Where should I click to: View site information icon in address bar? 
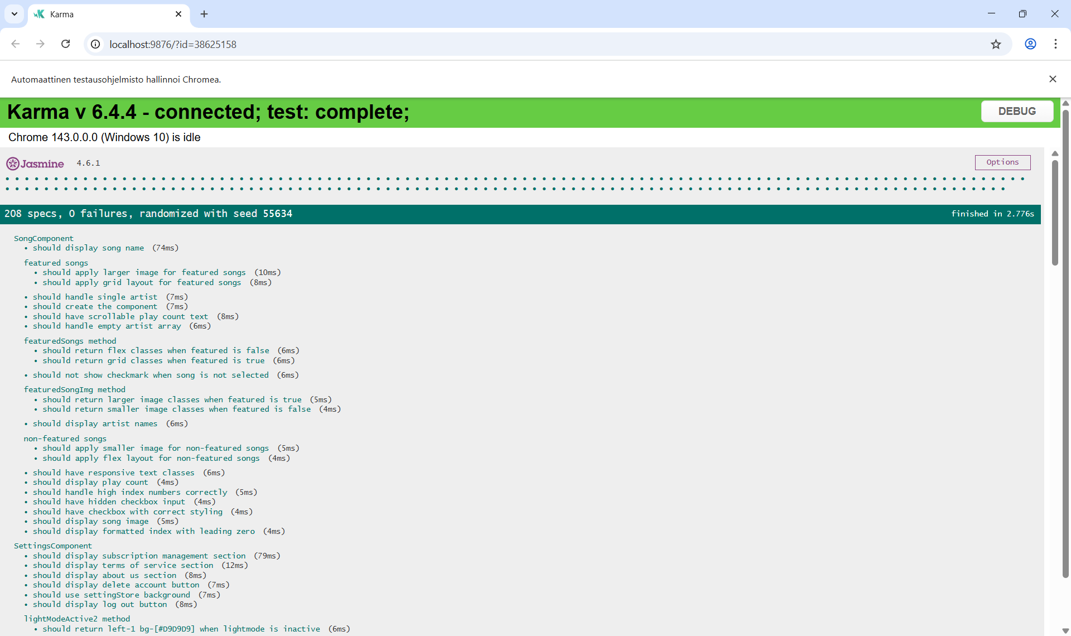(95, 44)
